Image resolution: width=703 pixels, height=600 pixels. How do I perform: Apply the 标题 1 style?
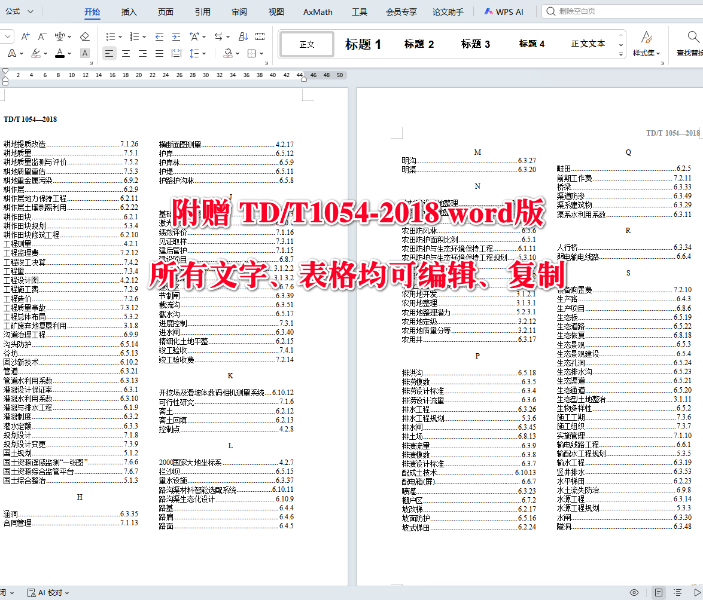click(363, 44)
